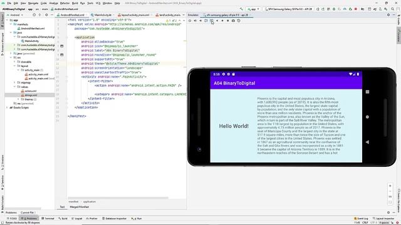Click the emulator toolbar Overview button

pyautogui.click(x=227, y=21)
